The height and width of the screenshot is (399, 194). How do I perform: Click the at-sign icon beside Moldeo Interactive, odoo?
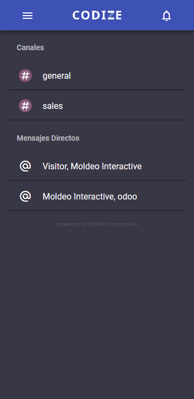pos(25,196)
